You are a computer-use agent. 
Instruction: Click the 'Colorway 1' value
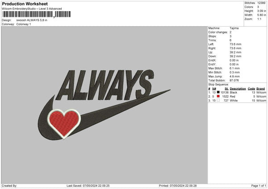(24, 24)
